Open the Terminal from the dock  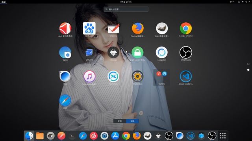(72, 136)
